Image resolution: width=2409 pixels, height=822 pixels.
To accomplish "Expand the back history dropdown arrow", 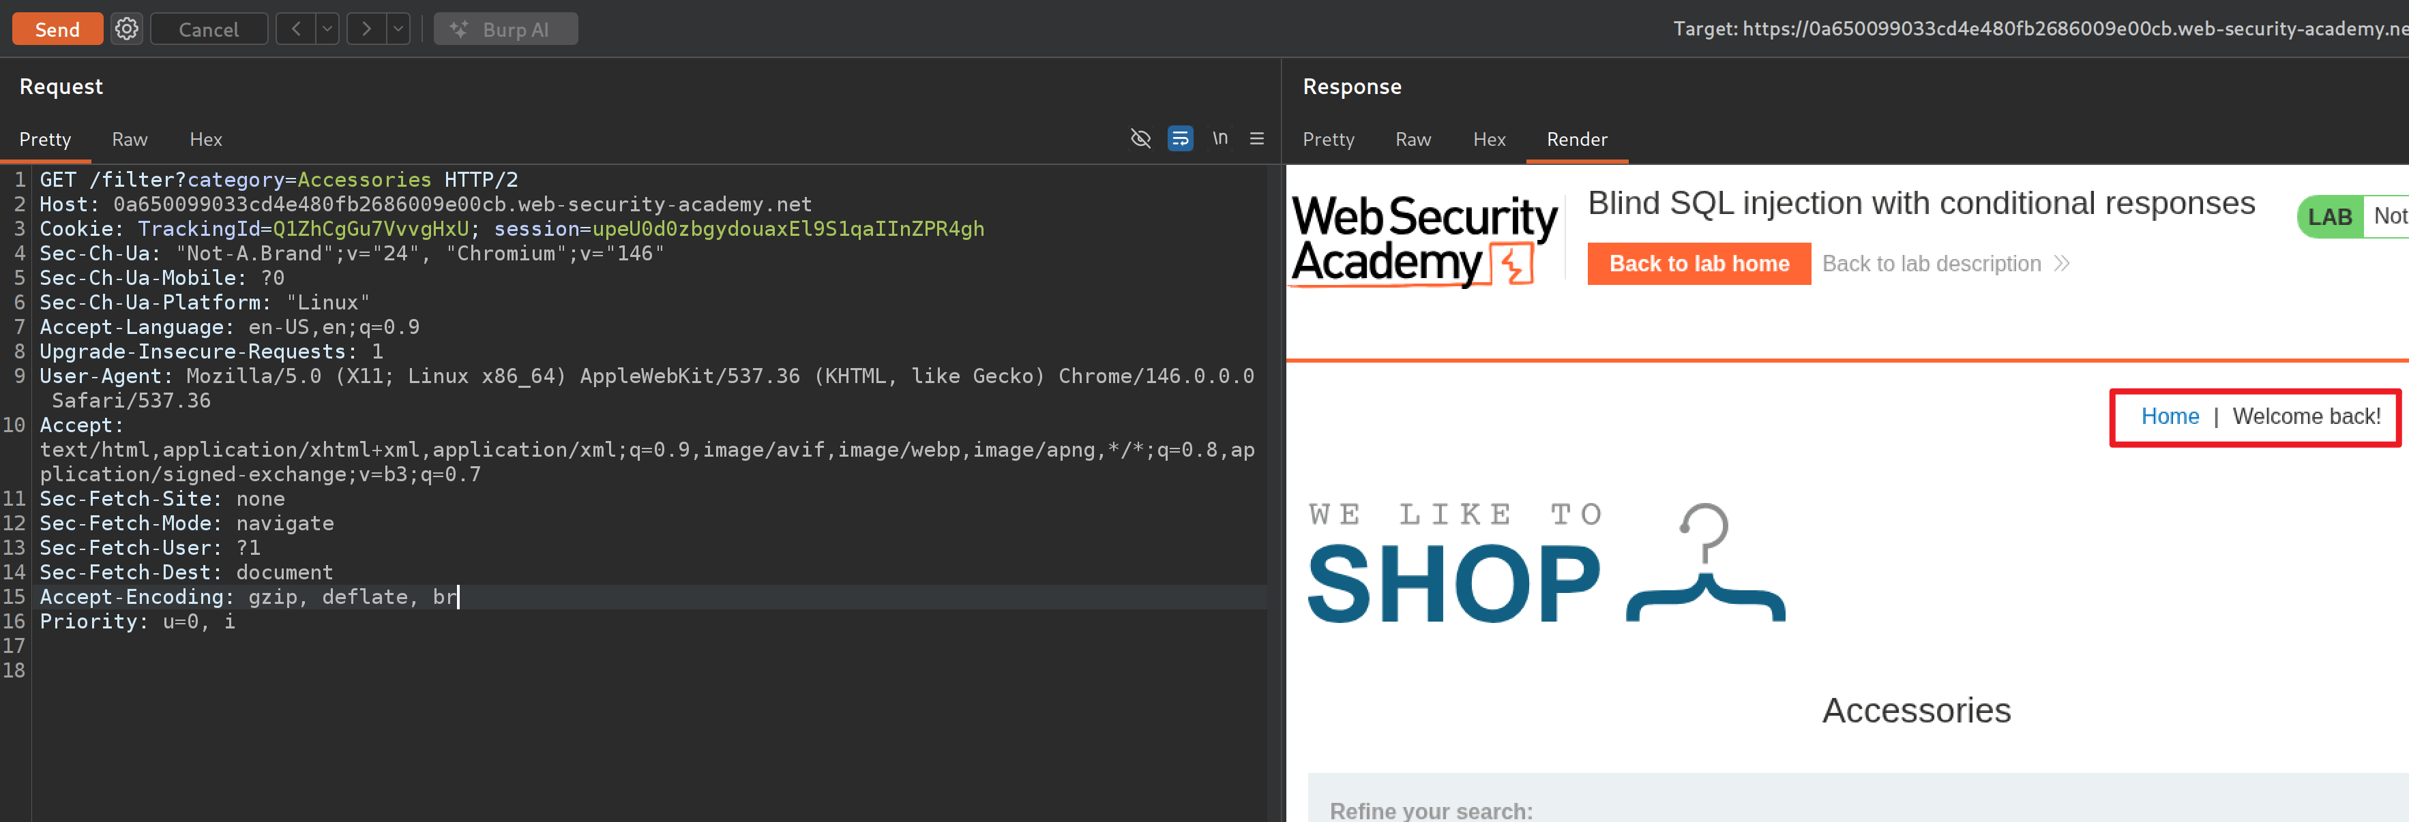I will (327, 29).
